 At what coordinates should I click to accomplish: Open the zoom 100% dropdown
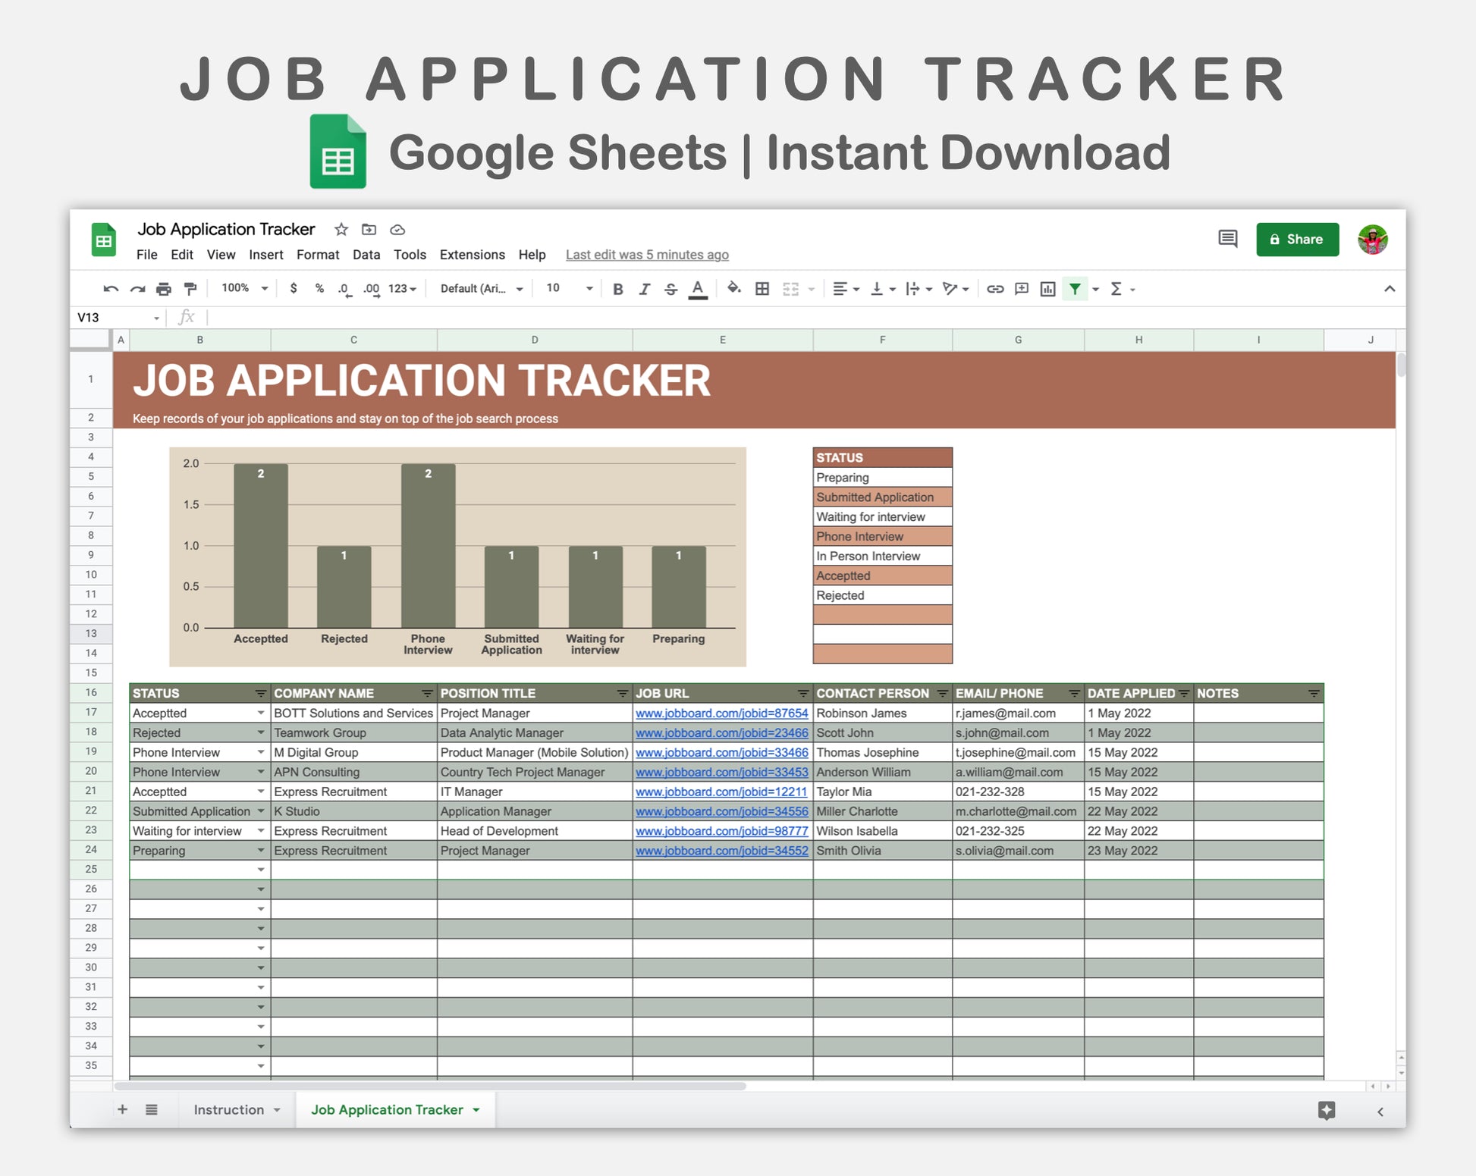244,289
